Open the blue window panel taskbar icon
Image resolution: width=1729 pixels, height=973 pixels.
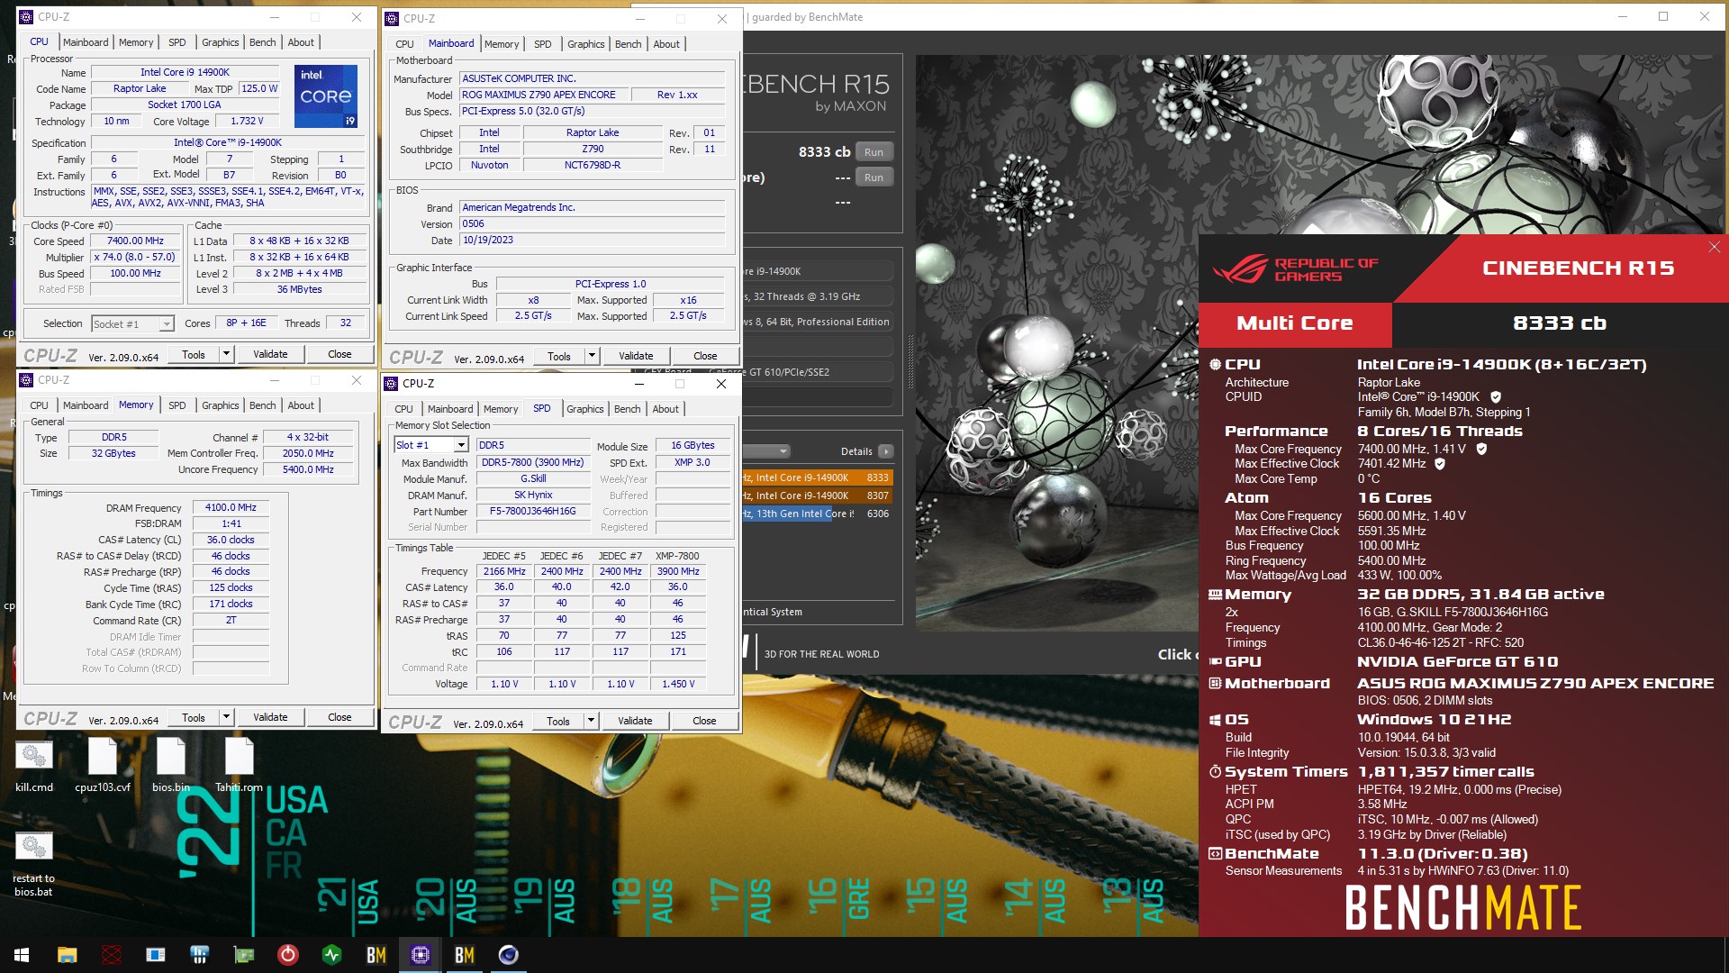156,955
